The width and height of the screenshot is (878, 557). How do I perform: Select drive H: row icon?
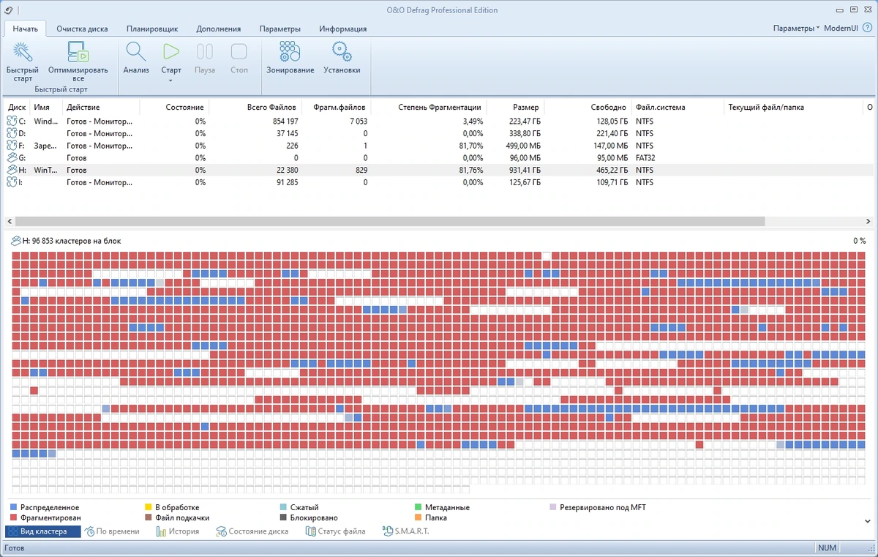(x=12, y=170)
